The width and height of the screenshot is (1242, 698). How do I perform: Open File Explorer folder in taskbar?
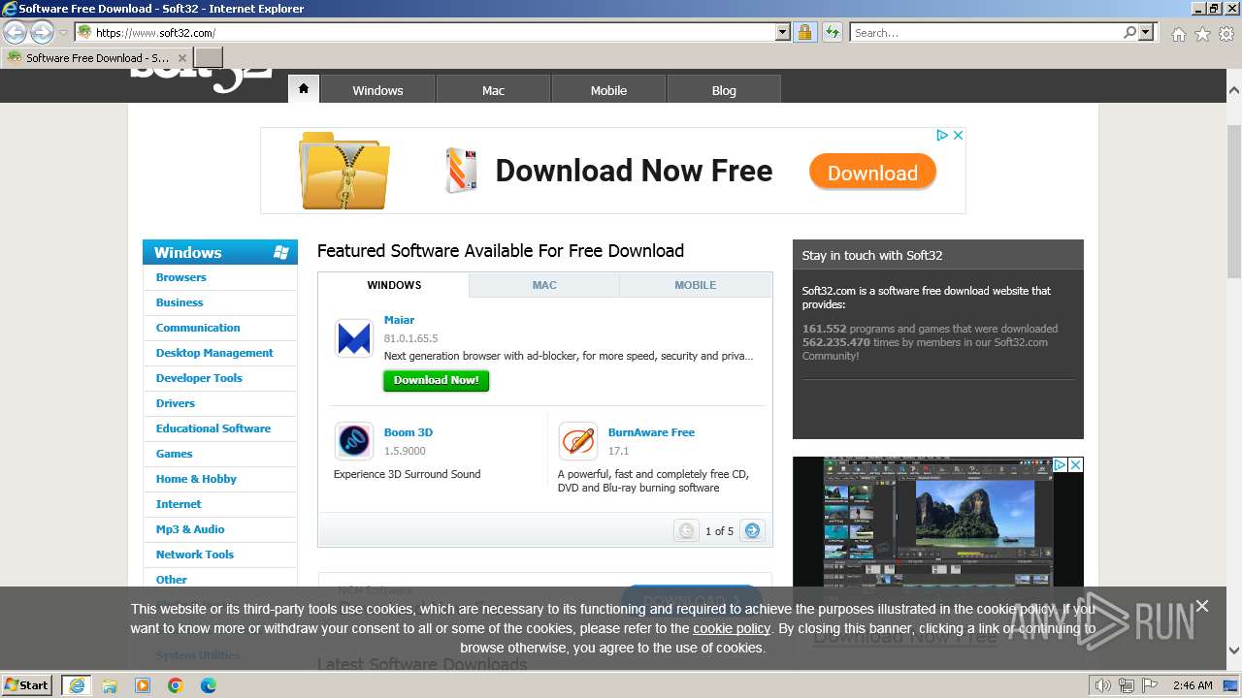click(x=110, y=685)
